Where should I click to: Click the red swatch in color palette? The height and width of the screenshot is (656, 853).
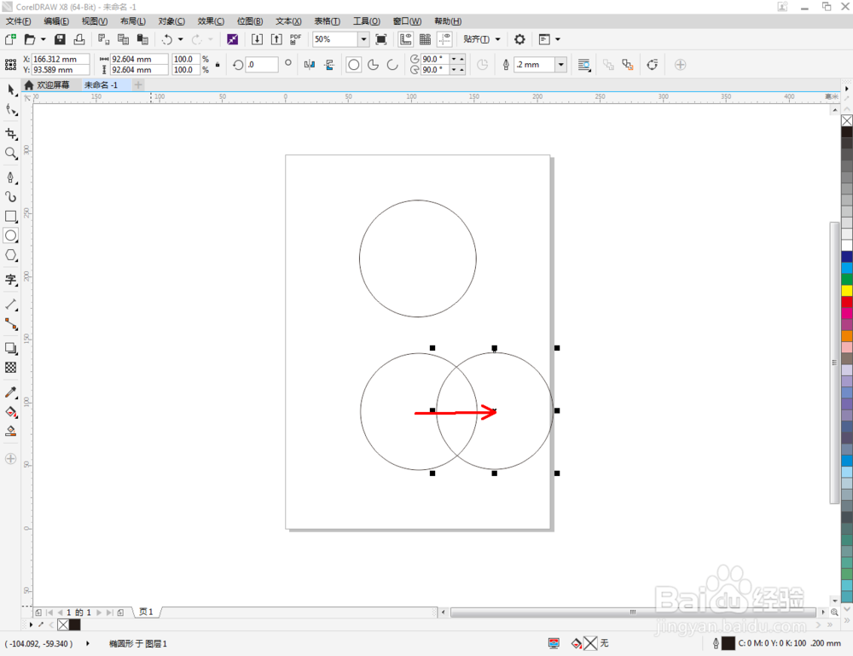[x=846, y=302]
